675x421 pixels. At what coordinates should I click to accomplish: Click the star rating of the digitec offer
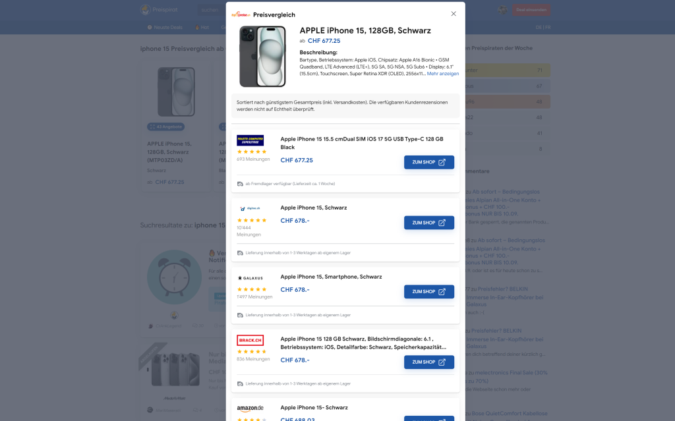252,220
